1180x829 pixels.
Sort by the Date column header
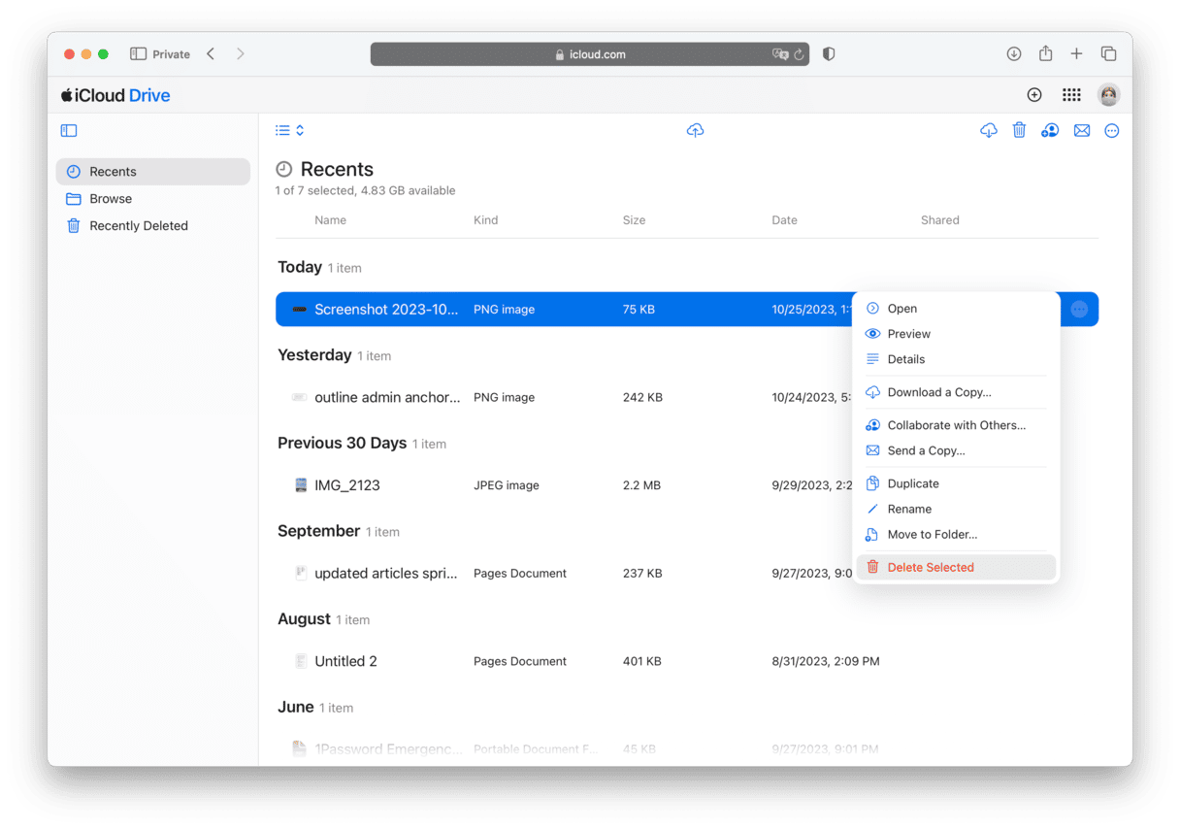[x=784, y=220]
